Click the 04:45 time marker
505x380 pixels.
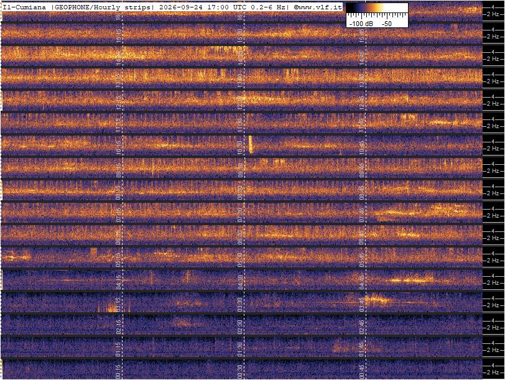click(362, 282)
